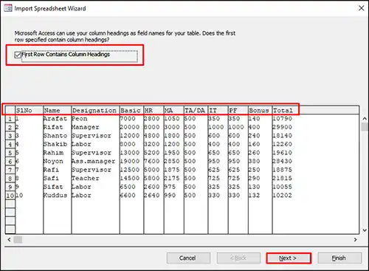This screenshot has height=271, width=369.
Task: Select the Basic column header
Action: click(x=131, y=110)
